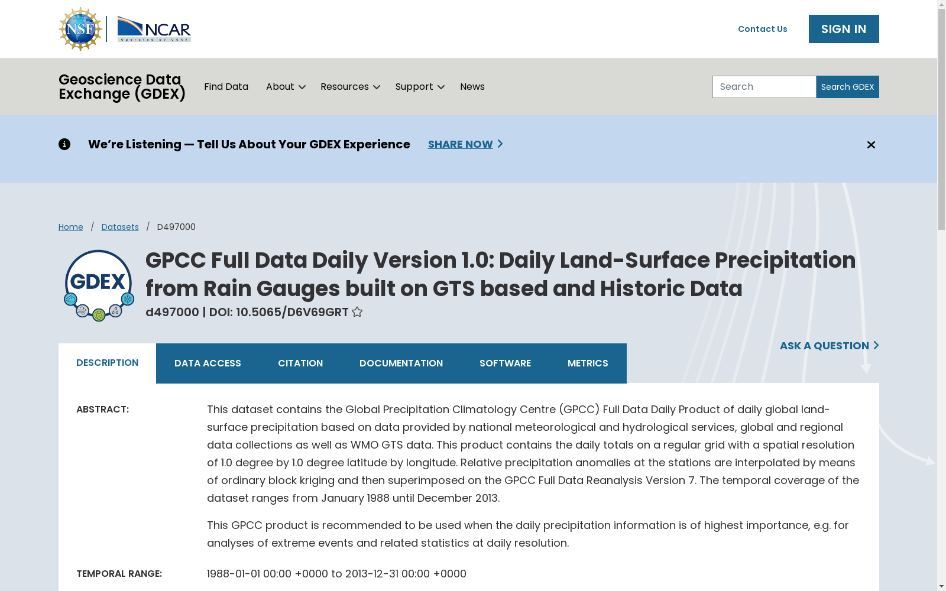Image resolution: width=946 pixels, height=591 pixels.
Task: Click the GDEX dataset logo
Action: tap(99, 285)
